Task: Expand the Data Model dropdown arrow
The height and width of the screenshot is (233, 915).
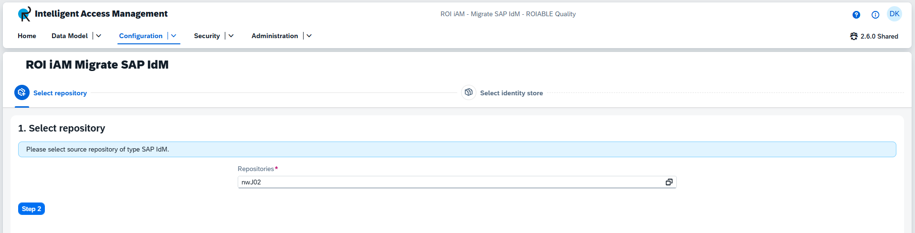Action: click(x=99, y=36)
